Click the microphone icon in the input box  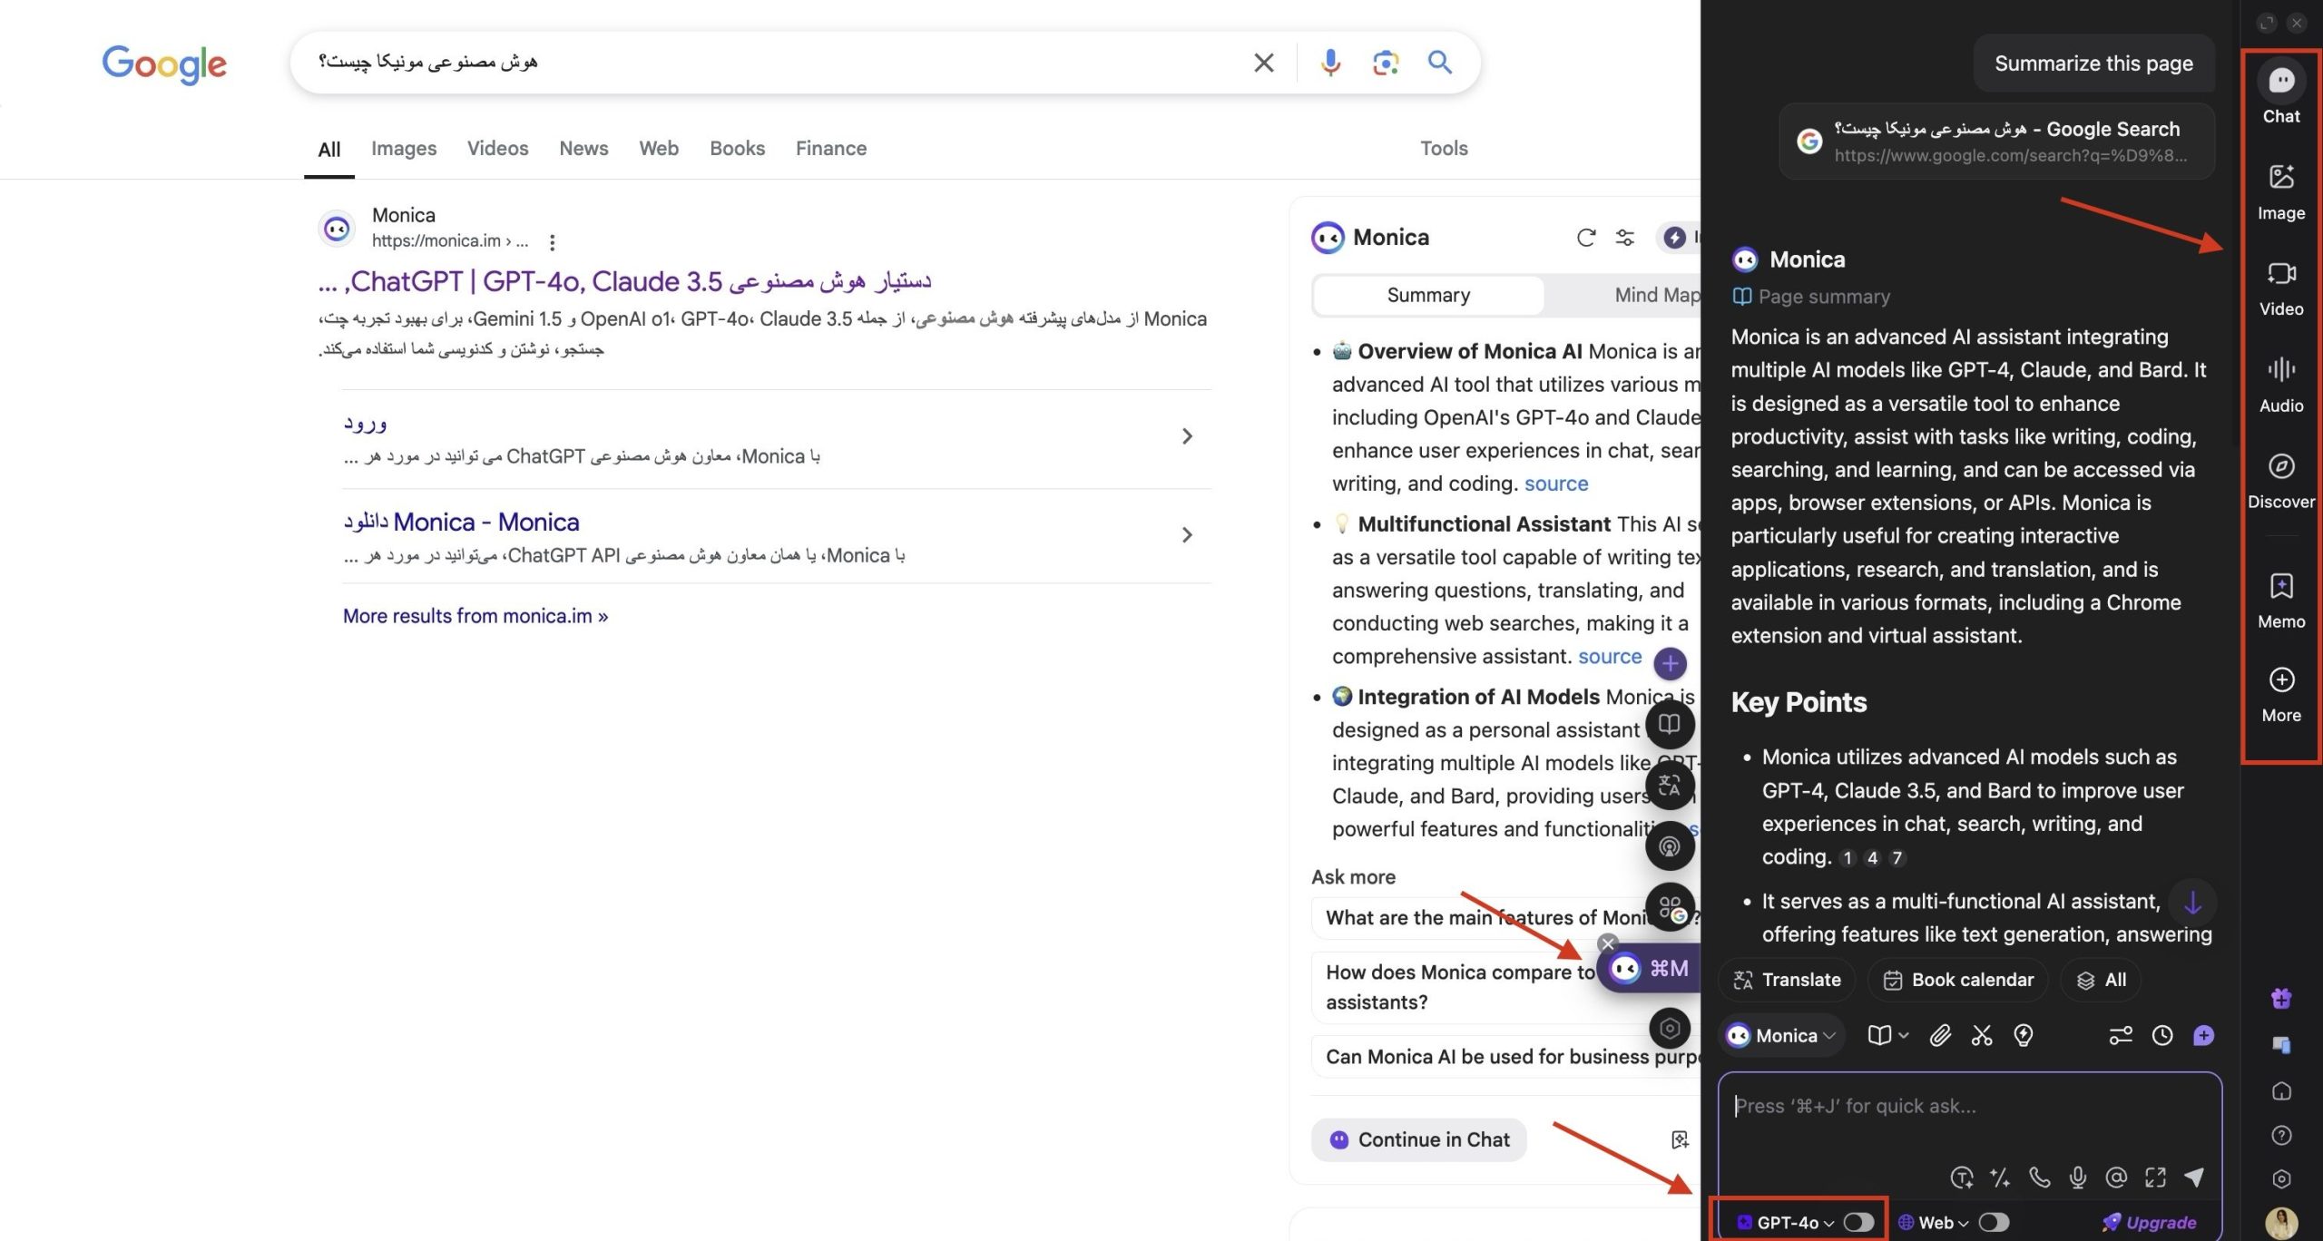pyautogui.click(x=2078, y=1177)
